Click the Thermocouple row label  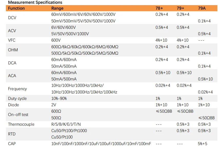click(x=21, y=124)
